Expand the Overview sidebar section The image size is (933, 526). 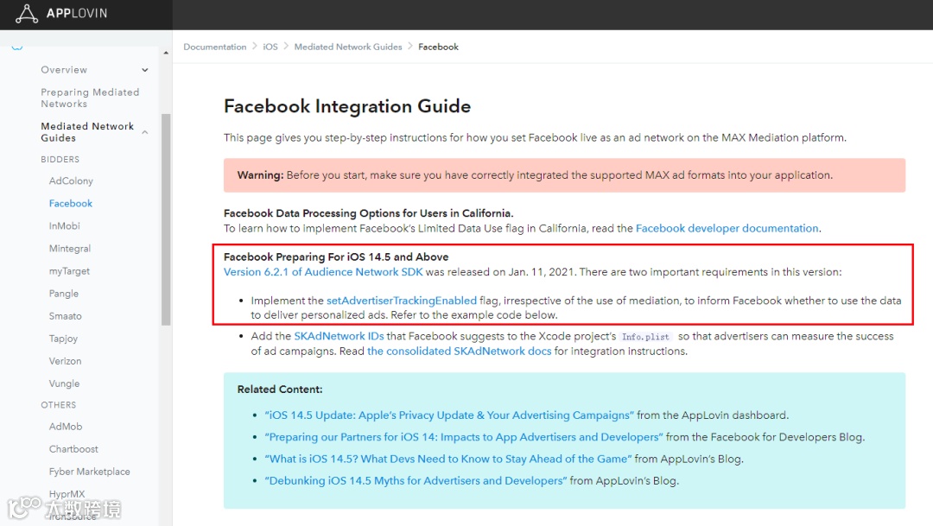pyautogui.click(x=144, y=70)
